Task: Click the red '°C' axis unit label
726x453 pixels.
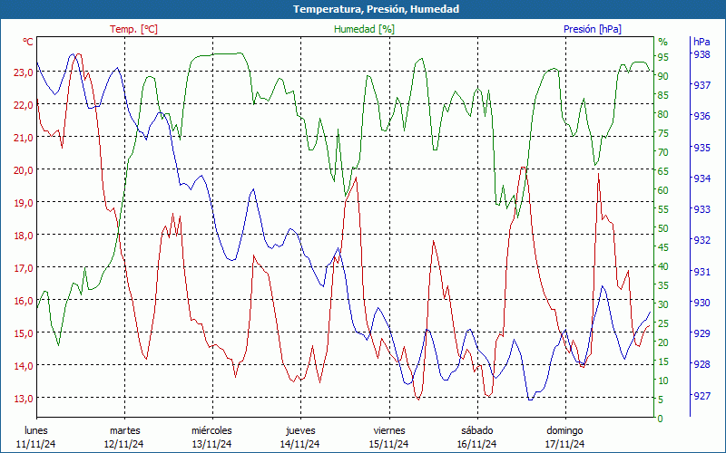Action: click(x=28, y=42)
